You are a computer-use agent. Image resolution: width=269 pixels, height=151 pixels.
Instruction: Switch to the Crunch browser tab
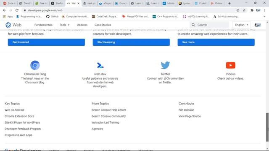point(121,3)
